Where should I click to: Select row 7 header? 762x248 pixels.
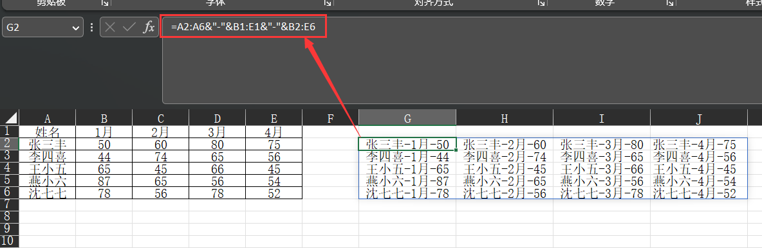[x=10, y=204]
